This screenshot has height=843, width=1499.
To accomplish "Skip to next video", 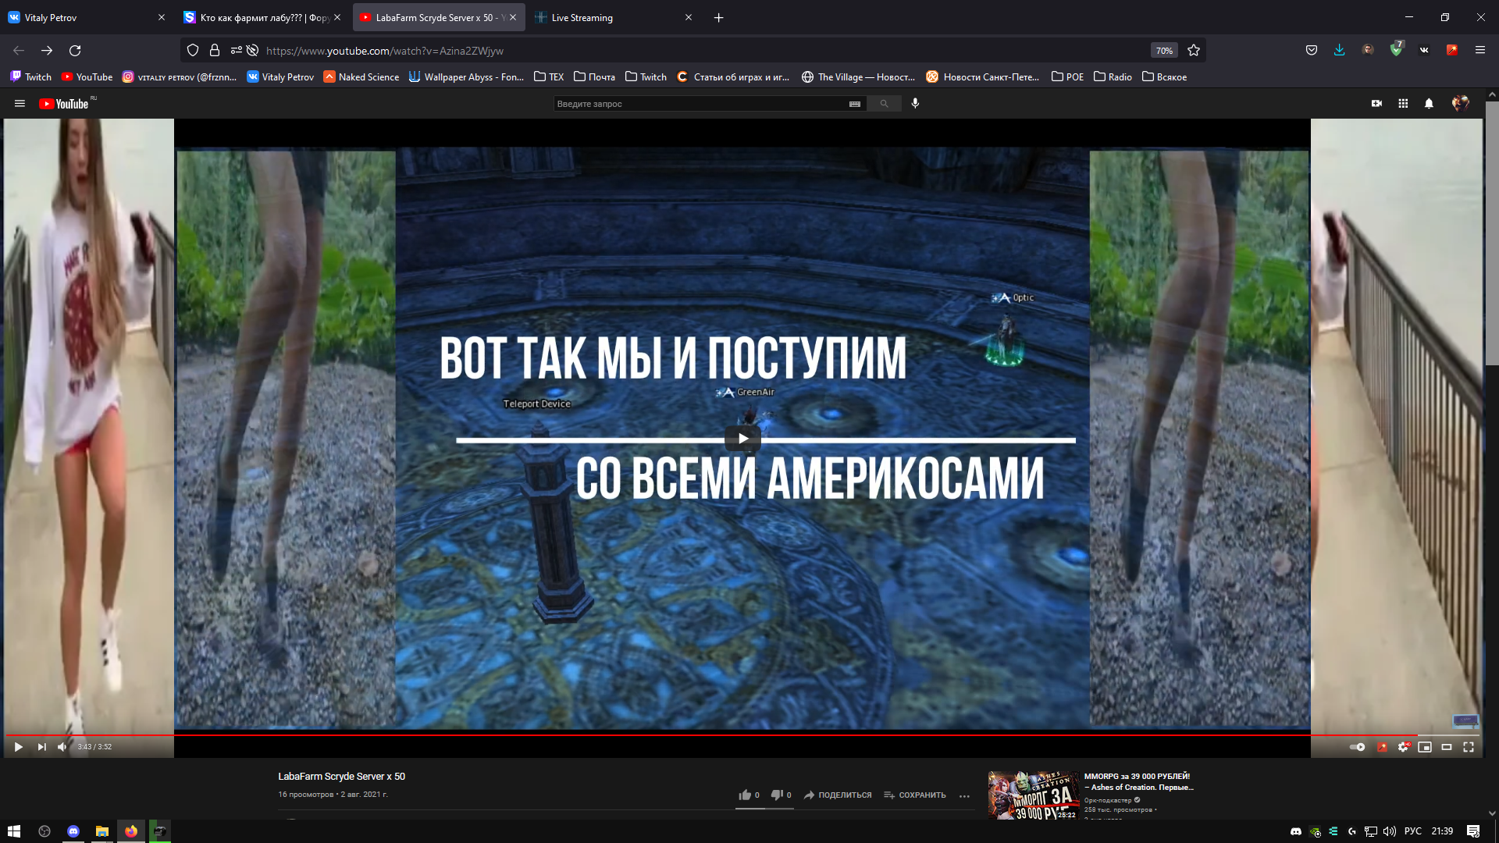I will click(41, 747).
